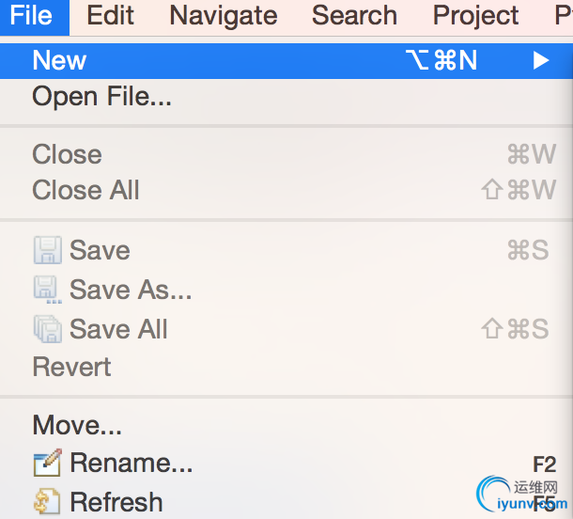
Task: Click the Save As floppy icon
Action: [x=48, y=290]
